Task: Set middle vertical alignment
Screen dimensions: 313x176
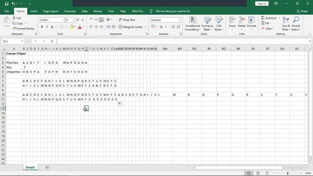Action: click(96, 20)
